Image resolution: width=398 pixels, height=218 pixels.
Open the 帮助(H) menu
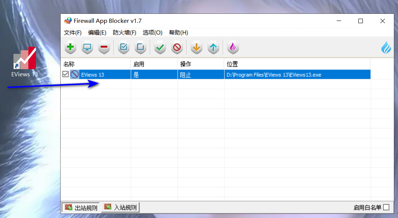(178, 33)
